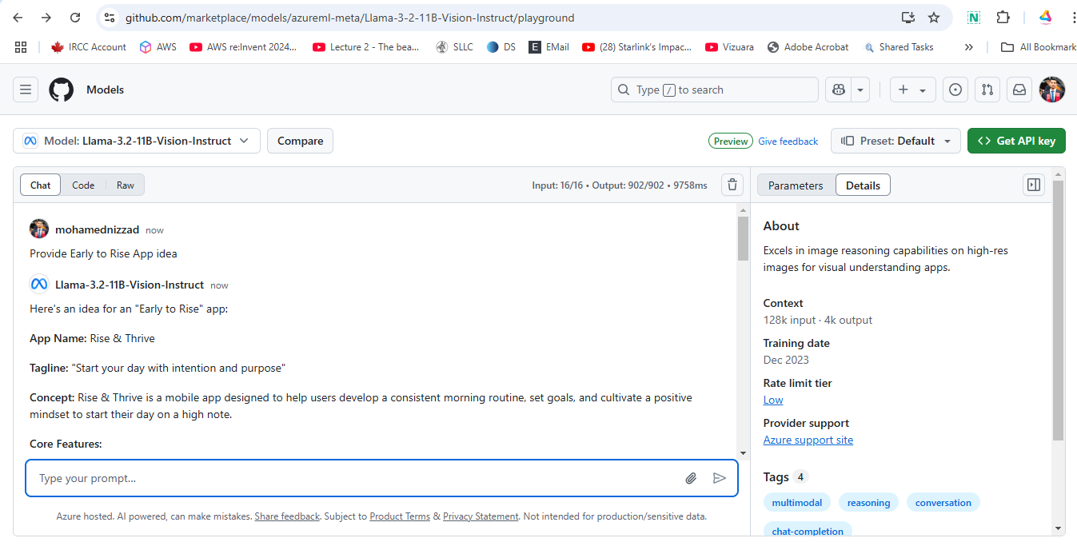The width and height of the screenshot is (1077, 546).
Task: Open the Create new plus menu
Action: coord(912,90)
